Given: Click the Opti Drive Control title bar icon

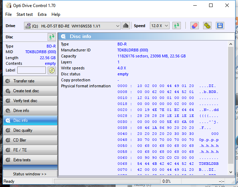Looking at the screenshot, I should 8,6.
